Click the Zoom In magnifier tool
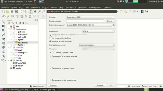The width and height of the screenshot is (163, 91). coord(39,11)
